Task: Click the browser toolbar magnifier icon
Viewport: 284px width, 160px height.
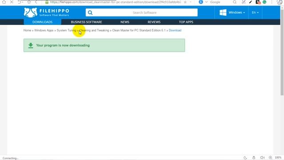Action: [235, 2]
